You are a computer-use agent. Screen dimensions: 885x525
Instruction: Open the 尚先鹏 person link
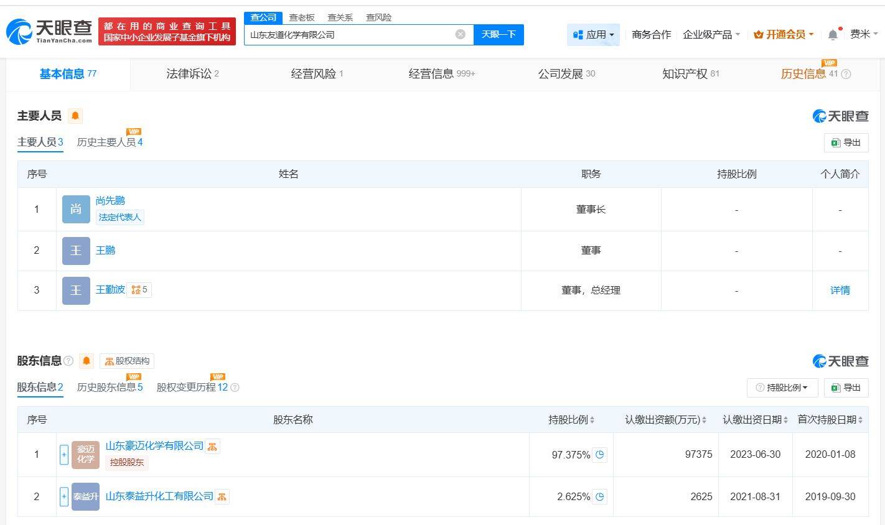[110, 200]
